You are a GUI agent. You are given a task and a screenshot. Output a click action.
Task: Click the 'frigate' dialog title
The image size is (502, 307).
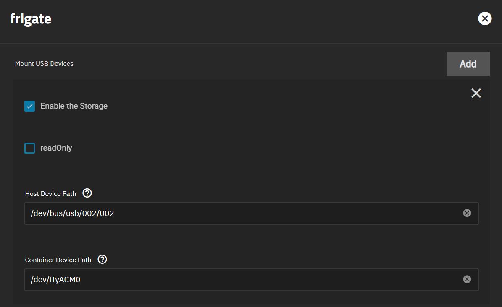click(x=31, y=19)
